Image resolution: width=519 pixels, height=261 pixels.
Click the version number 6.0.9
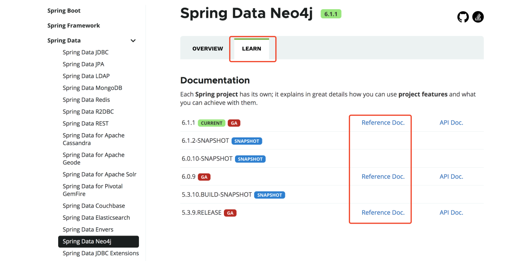(x=188, y=176)
